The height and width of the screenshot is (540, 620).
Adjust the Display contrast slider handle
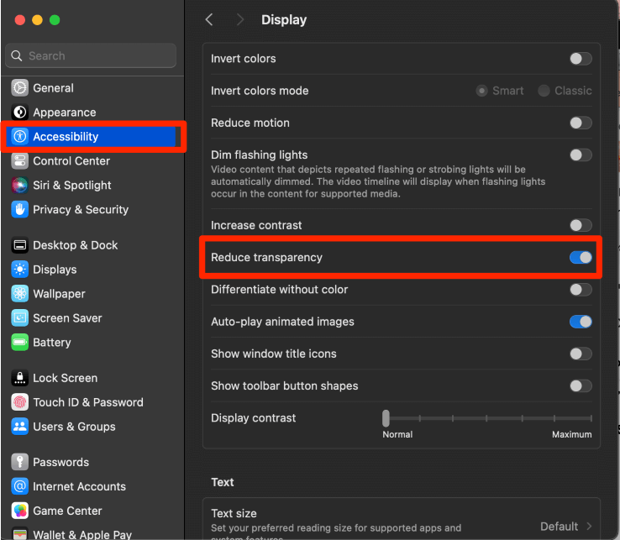(x=386, y=418)
